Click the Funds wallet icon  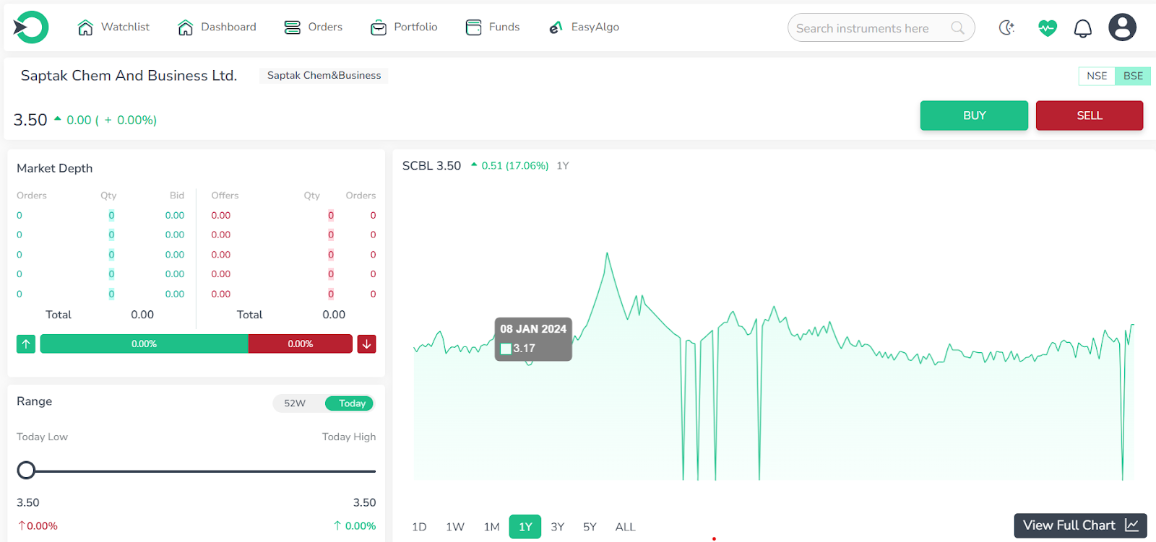point(473,27)
